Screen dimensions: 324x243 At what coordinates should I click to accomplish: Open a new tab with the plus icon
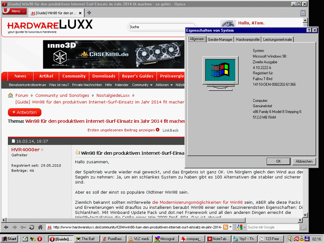point(89,13)
